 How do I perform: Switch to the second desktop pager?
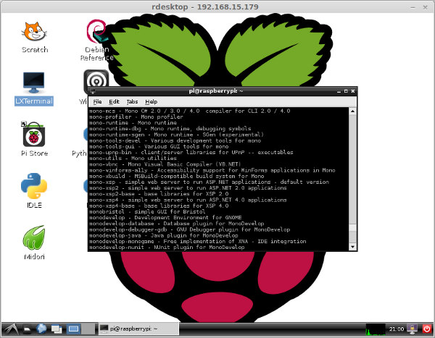88,329
